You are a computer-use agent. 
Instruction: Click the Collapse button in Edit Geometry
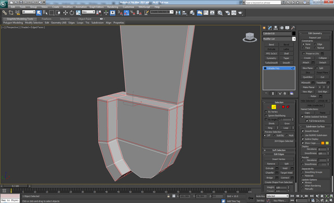point(323,58)
